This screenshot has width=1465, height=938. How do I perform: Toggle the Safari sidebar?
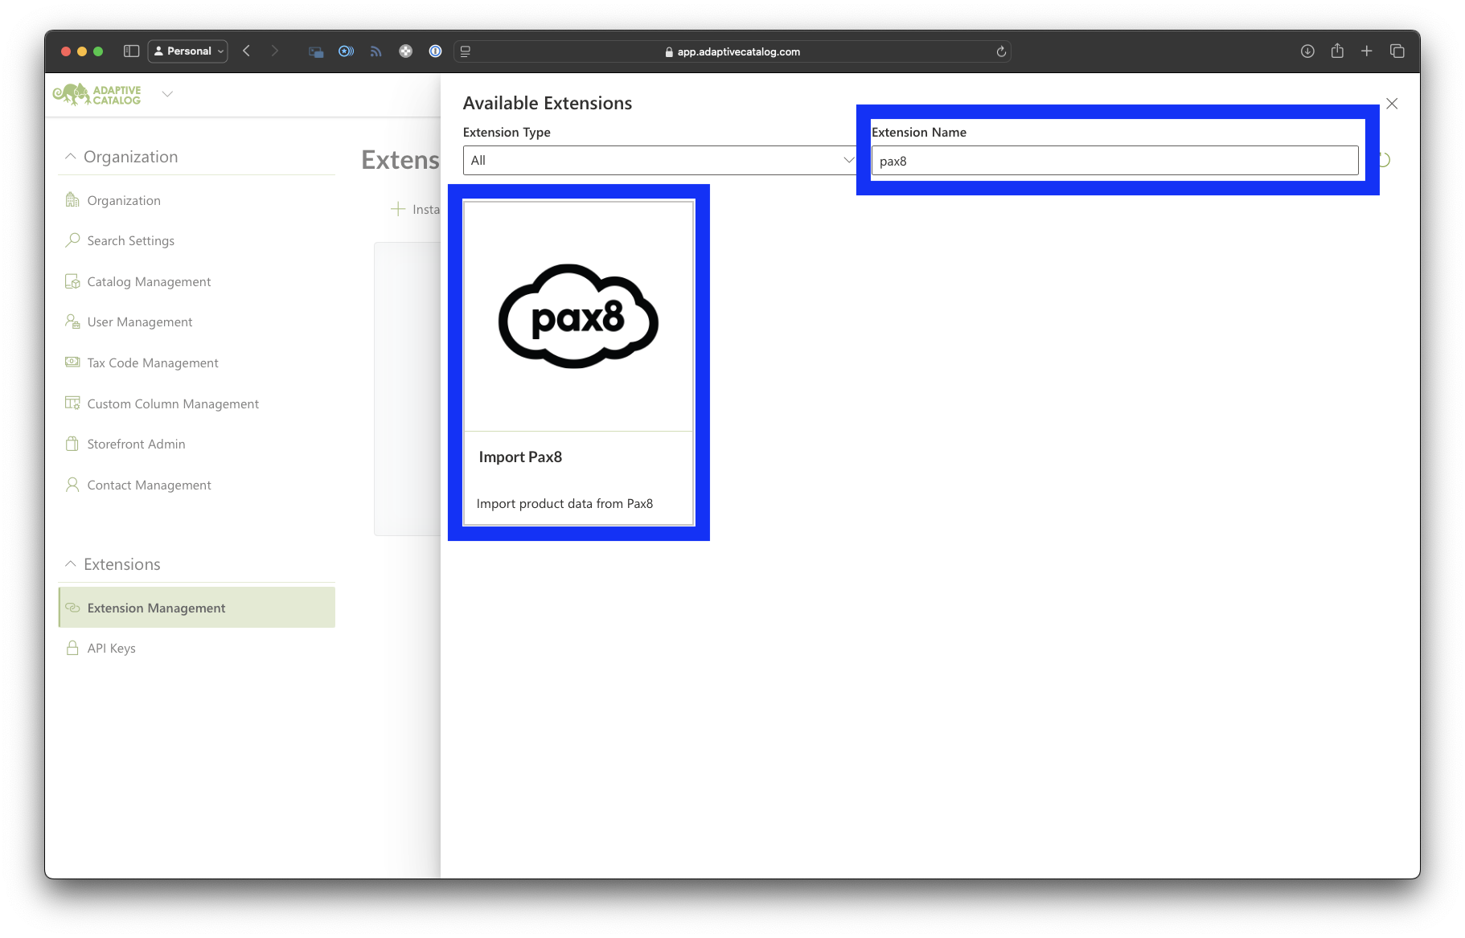tap(132, 51)
